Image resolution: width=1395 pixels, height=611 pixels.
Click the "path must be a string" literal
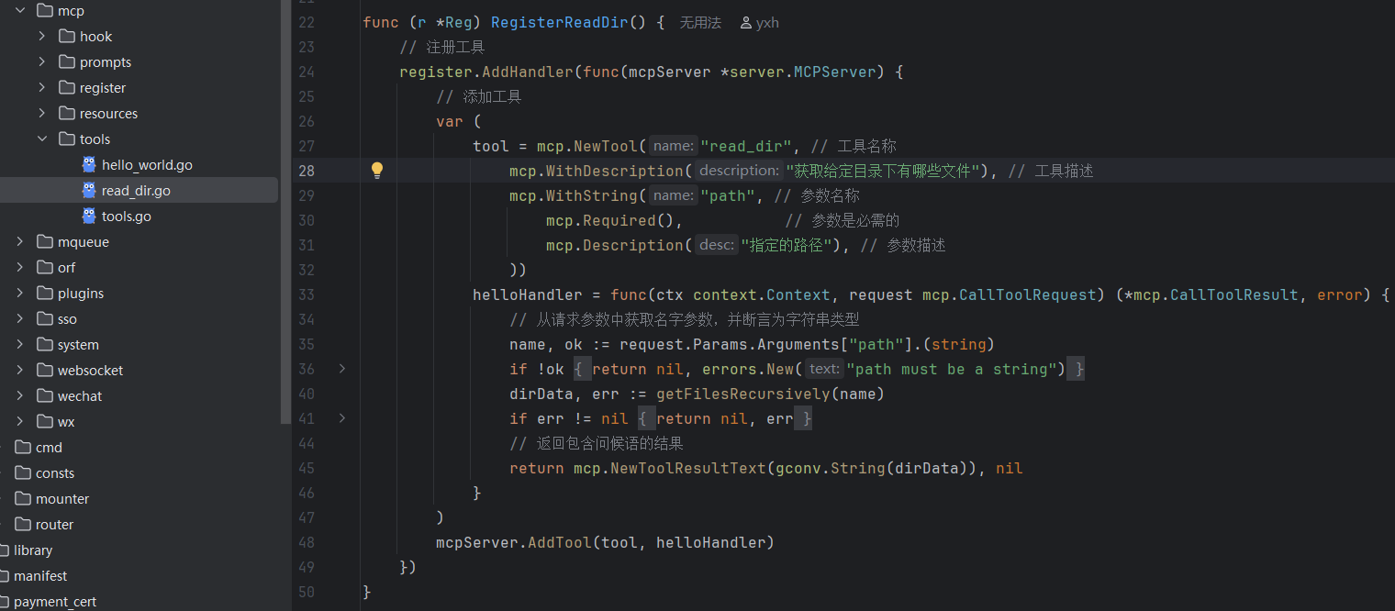[955, 369]
